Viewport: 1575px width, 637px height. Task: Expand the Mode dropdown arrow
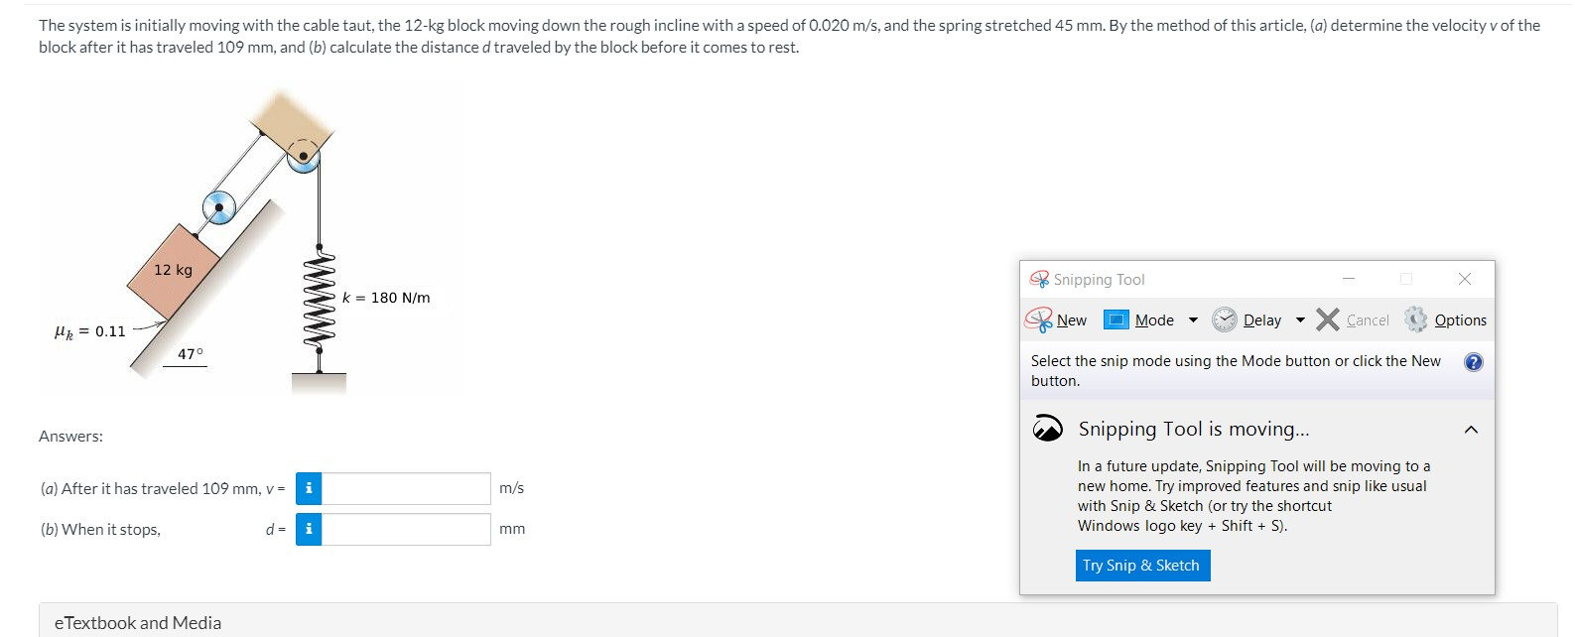(x=1193, y=320)
